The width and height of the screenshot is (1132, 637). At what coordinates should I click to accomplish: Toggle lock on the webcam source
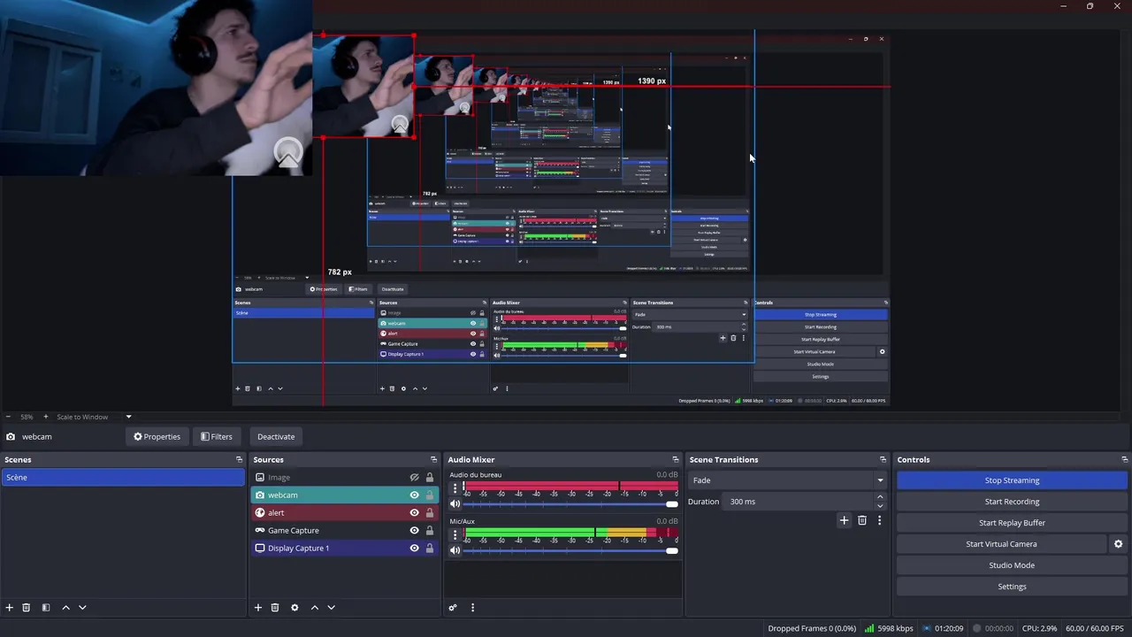click(x=430, y=495)
